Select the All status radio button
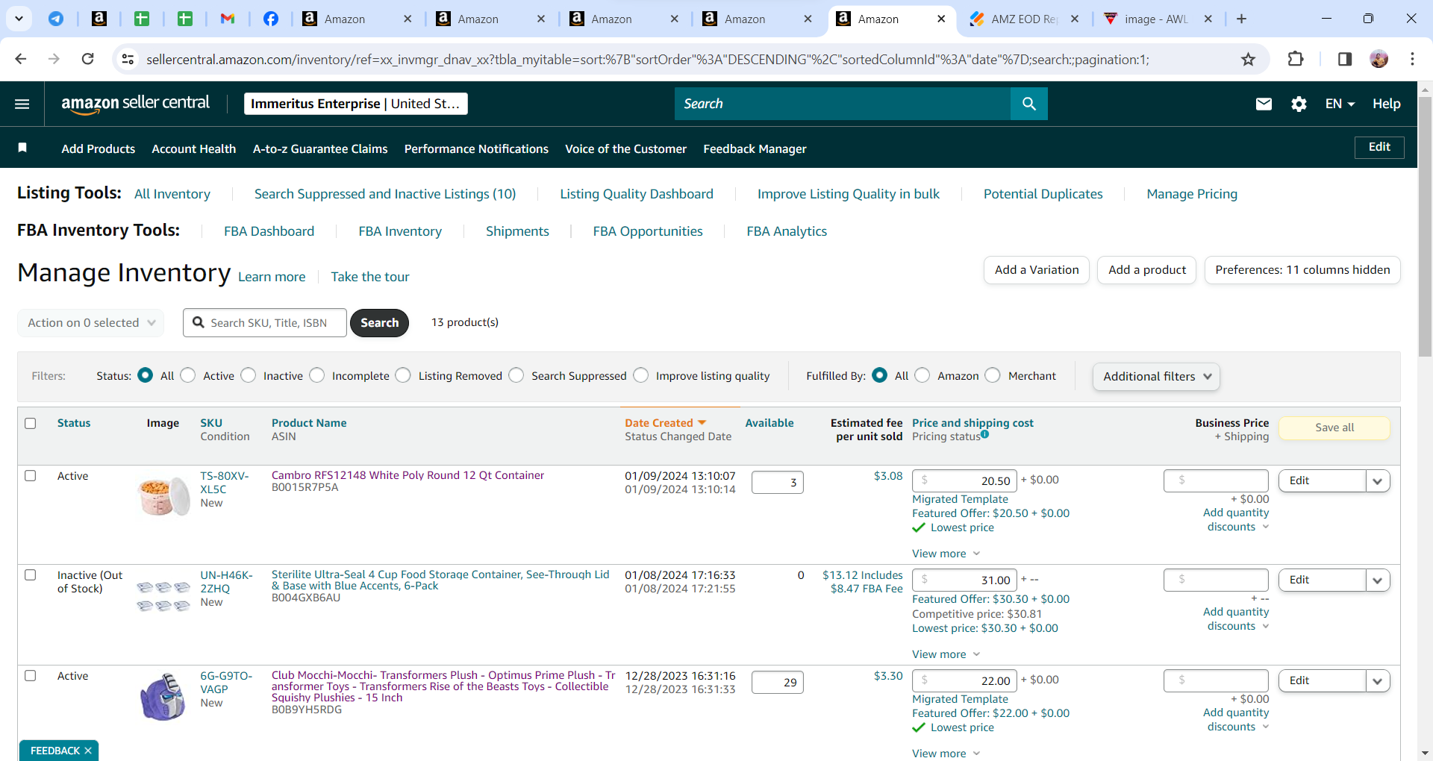The image size is (1433, 761). 146,375
